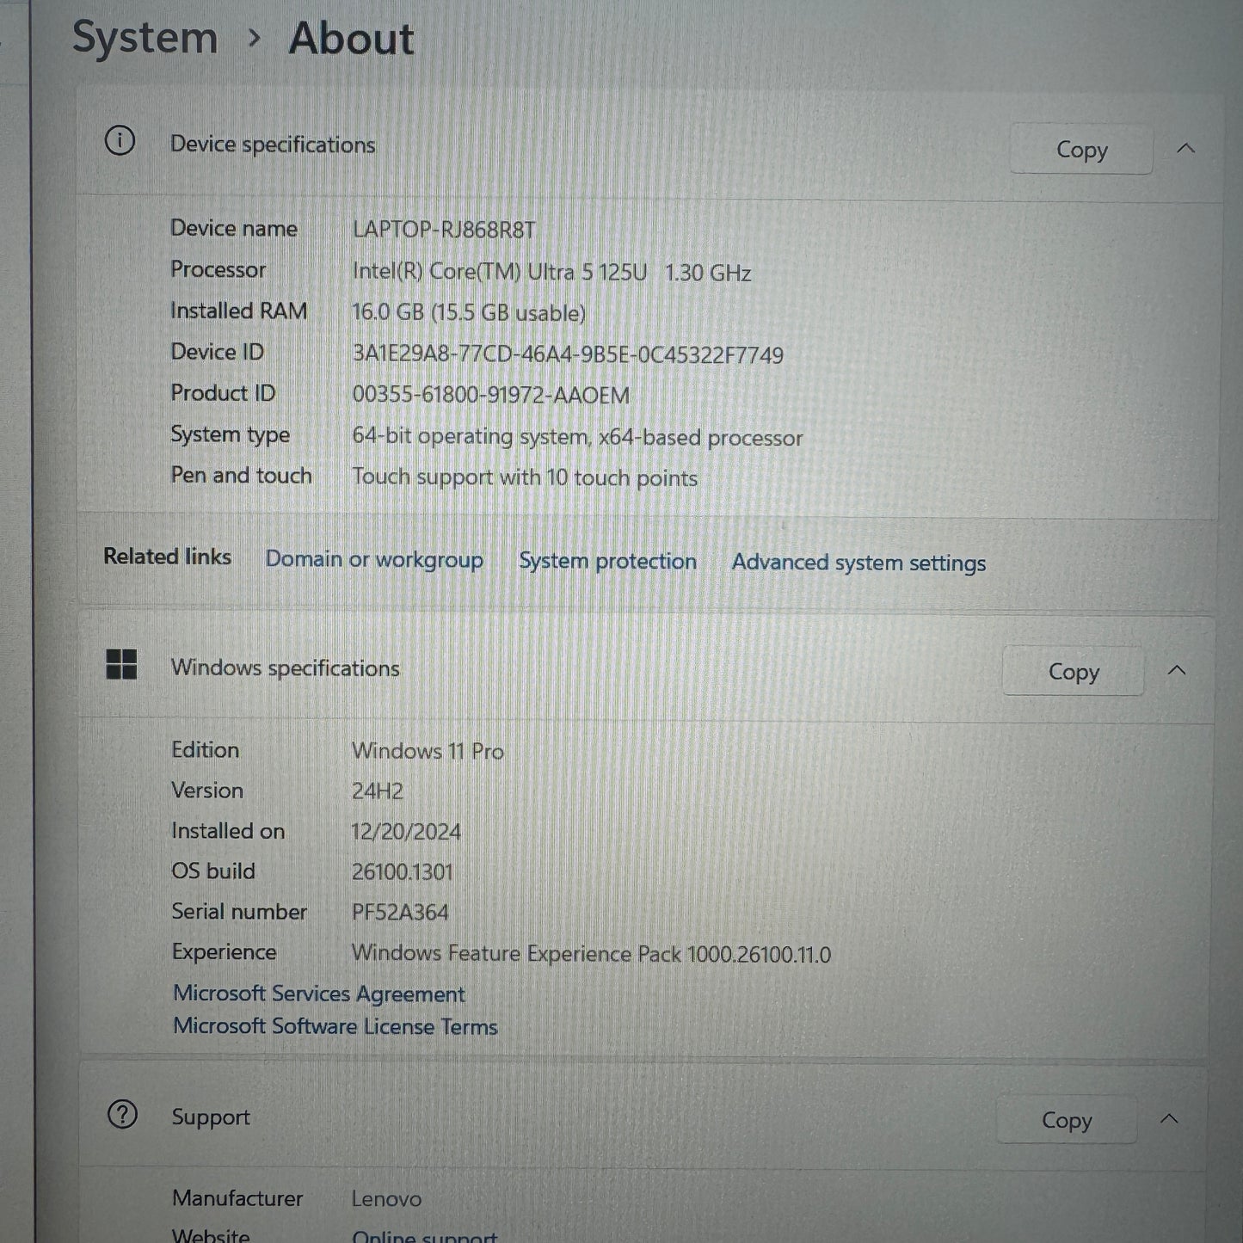Viewport: 1243px width, 1243px height.
Task: Click Device ID value starting 3A1E29A8
Action: click(568, 354)
